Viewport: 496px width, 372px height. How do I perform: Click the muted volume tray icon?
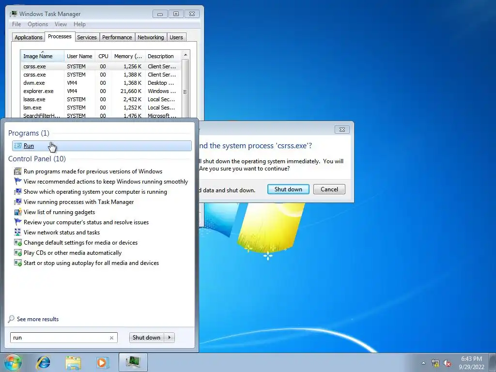pyautogui.click(x=447, y=363)
